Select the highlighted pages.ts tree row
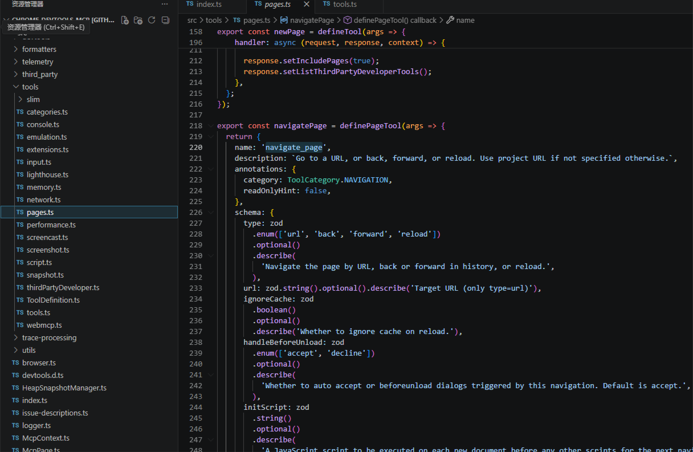 89,213
